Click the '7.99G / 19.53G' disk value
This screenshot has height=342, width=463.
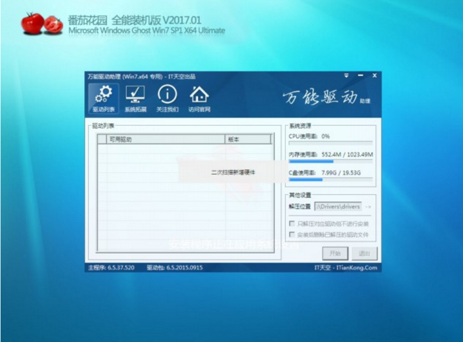click(341, 173)
